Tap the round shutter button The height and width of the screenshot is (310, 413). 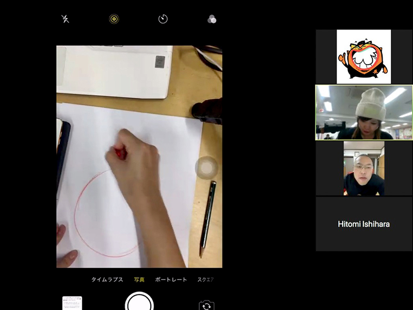pyautogui.click(x=139, y=302)
